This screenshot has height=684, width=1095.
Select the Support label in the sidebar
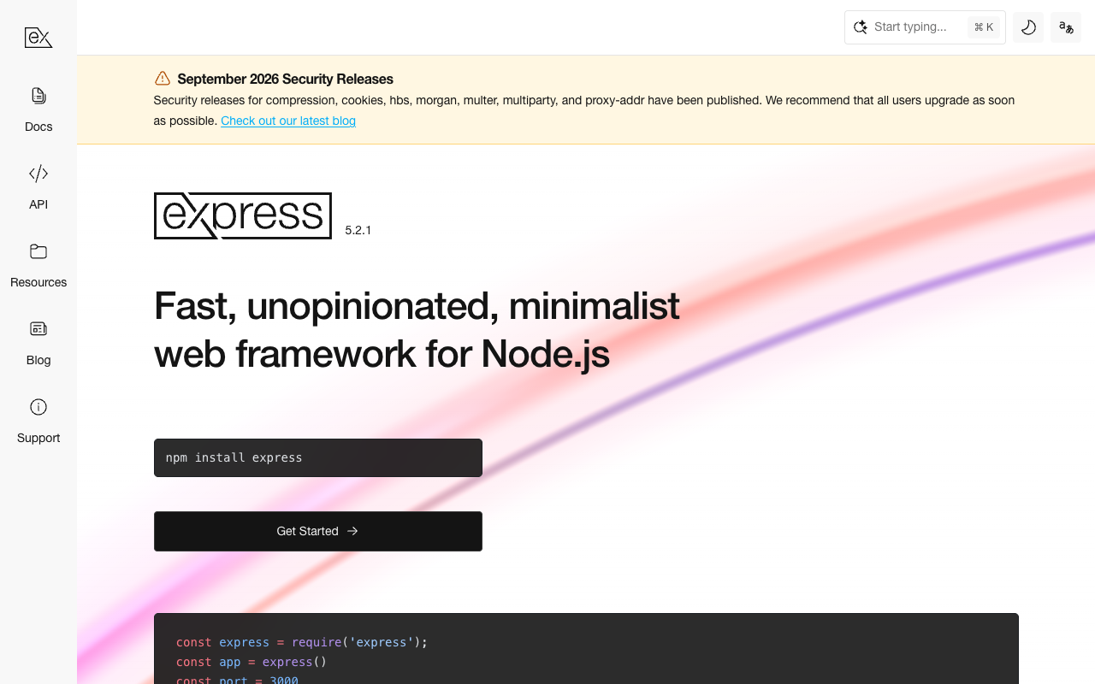coord(38,438)
